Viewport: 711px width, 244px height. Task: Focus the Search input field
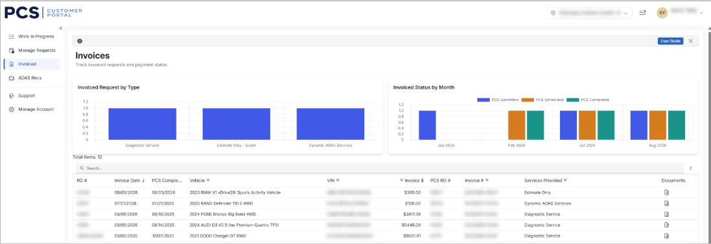click(380, 168)
